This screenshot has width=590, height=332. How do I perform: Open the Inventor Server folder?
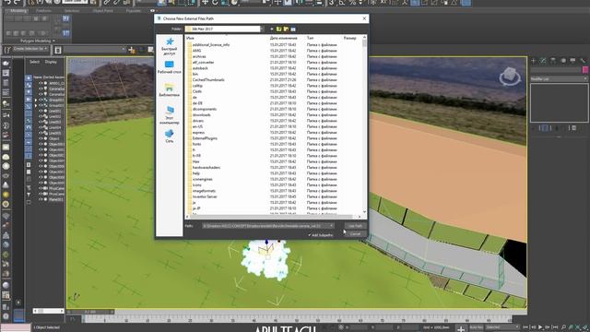click(x=205, y=196)
